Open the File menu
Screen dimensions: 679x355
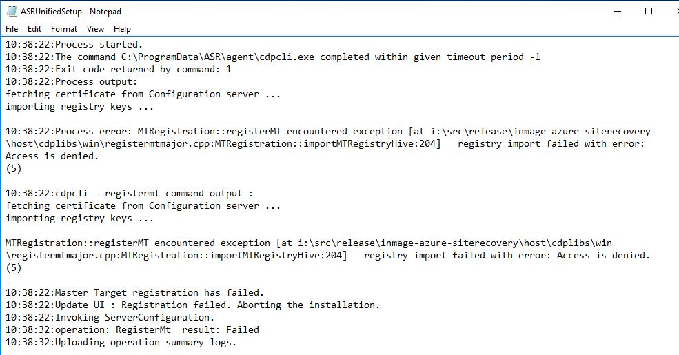pyautogui.click(x=12, y=28)
